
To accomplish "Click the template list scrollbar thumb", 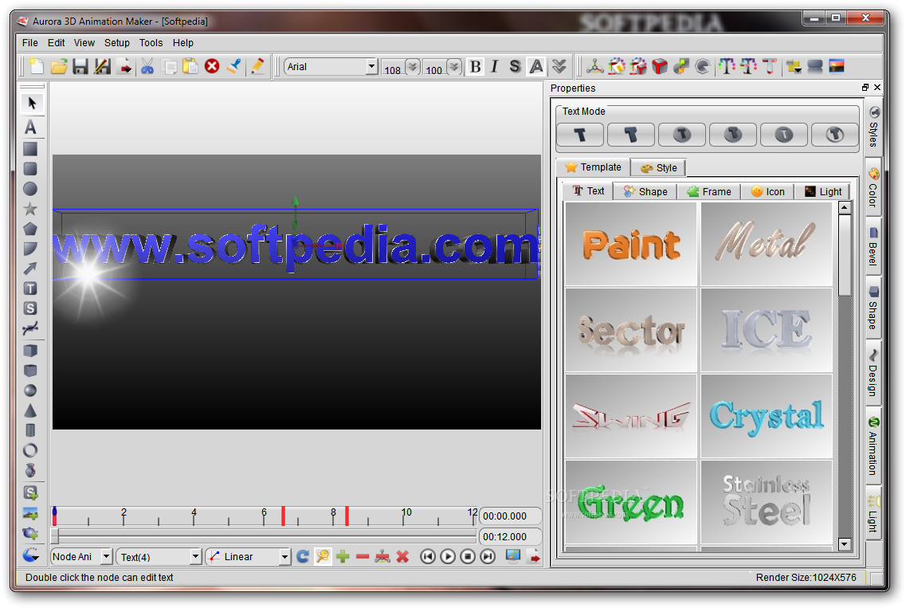I will (x=845, y=255).
